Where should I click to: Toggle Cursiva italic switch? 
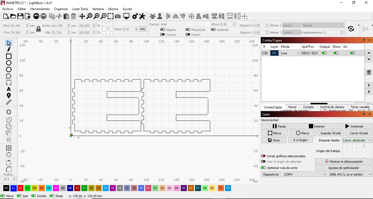pos(162,34)
